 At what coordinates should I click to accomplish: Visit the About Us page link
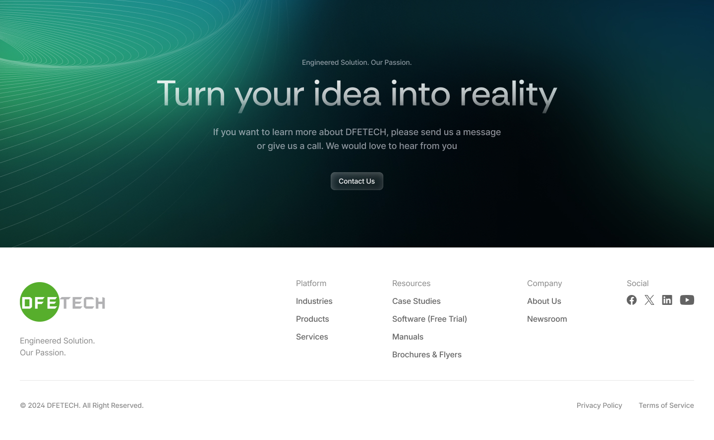[544, 301]
